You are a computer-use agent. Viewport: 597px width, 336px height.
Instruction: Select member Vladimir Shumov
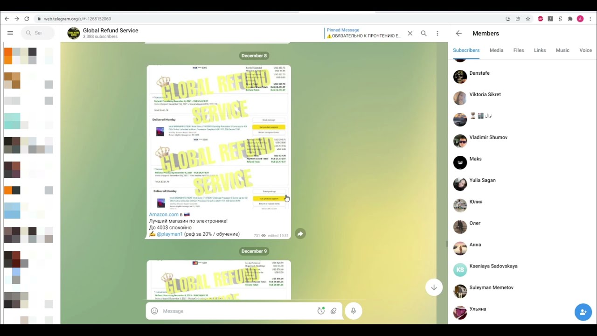520,141
